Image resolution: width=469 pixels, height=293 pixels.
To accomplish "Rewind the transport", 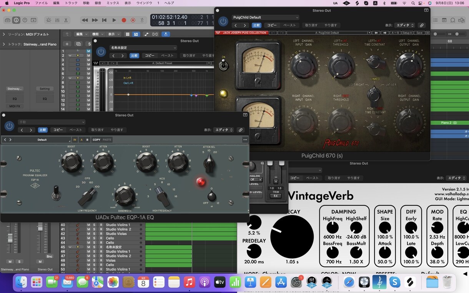I will [85, 20].
